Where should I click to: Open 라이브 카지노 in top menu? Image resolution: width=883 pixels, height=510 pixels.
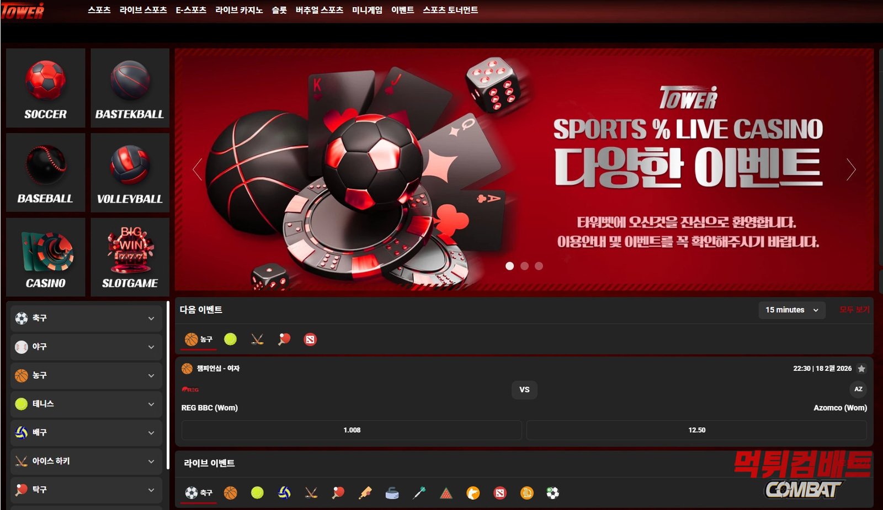(239, 10)
